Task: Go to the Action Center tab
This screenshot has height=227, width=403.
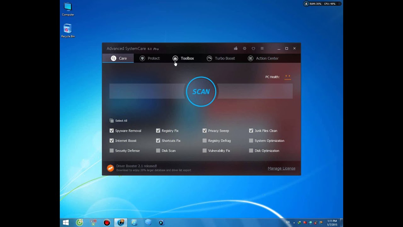Action: 263,58
